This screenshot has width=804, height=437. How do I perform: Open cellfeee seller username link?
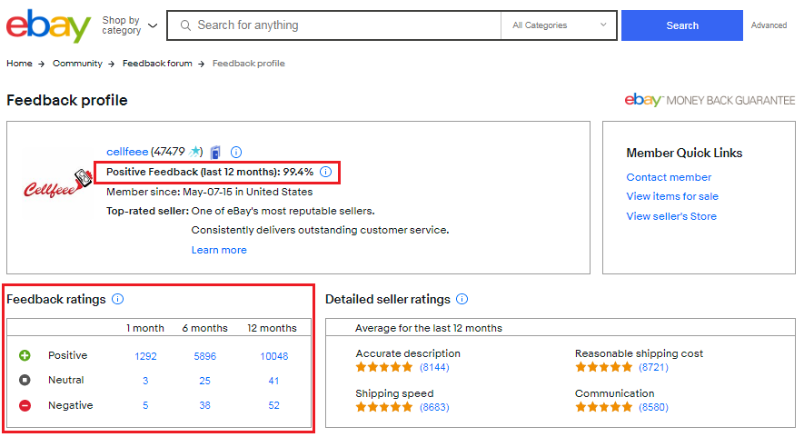[127, 152]
